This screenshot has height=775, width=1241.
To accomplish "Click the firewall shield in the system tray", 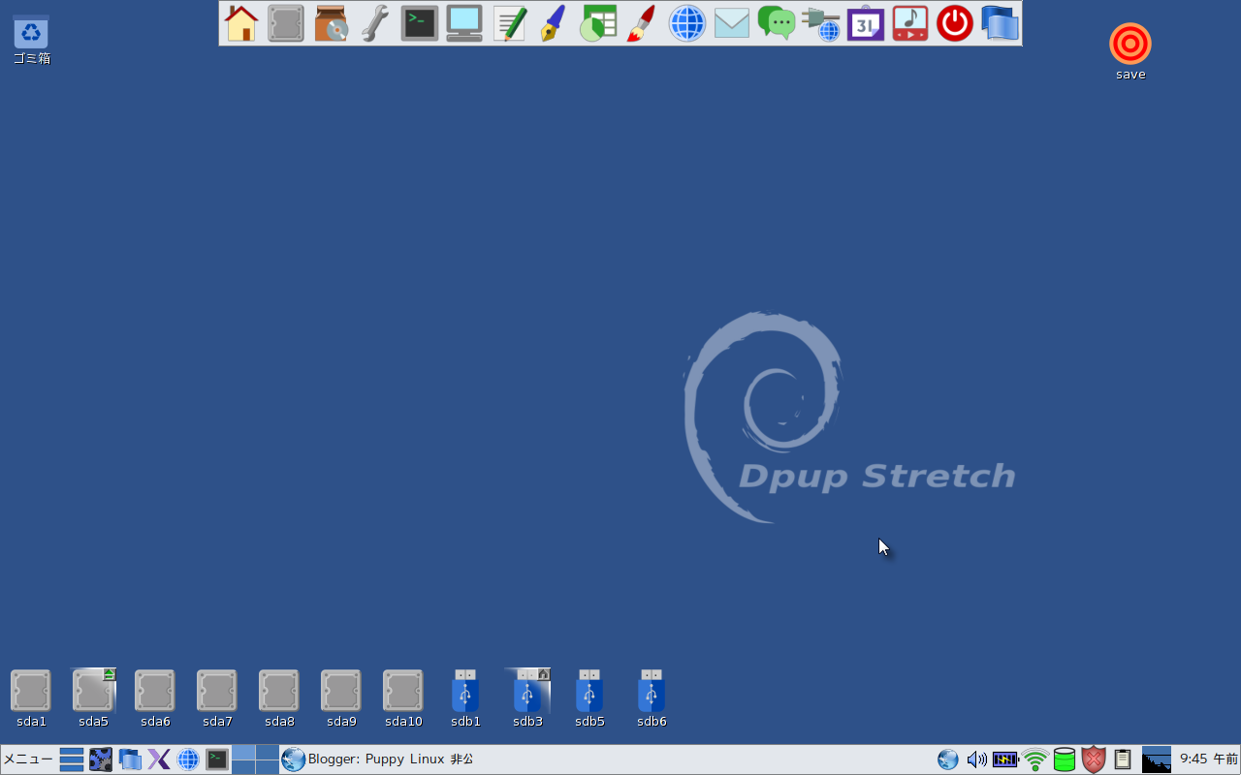I will point(1093,759).
